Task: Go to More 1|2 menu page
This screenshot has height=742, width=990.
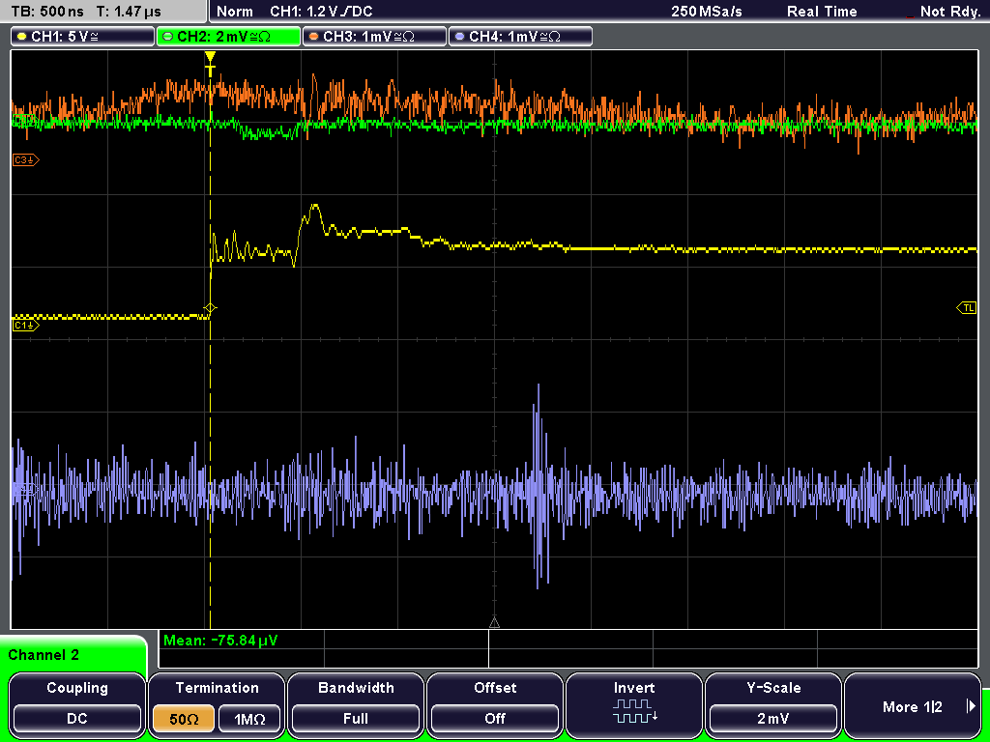Action: click(x=913, y=704)
